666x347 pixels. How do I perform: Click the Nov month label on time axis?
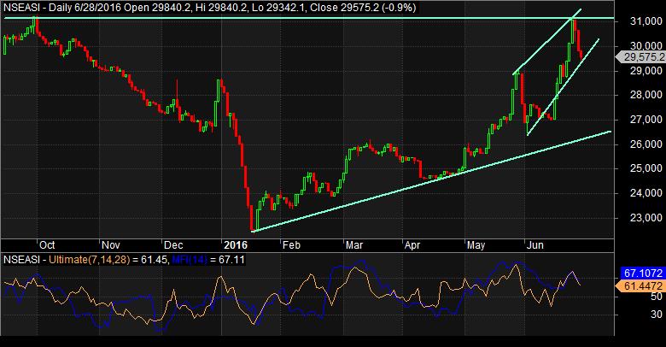point(110,245)
